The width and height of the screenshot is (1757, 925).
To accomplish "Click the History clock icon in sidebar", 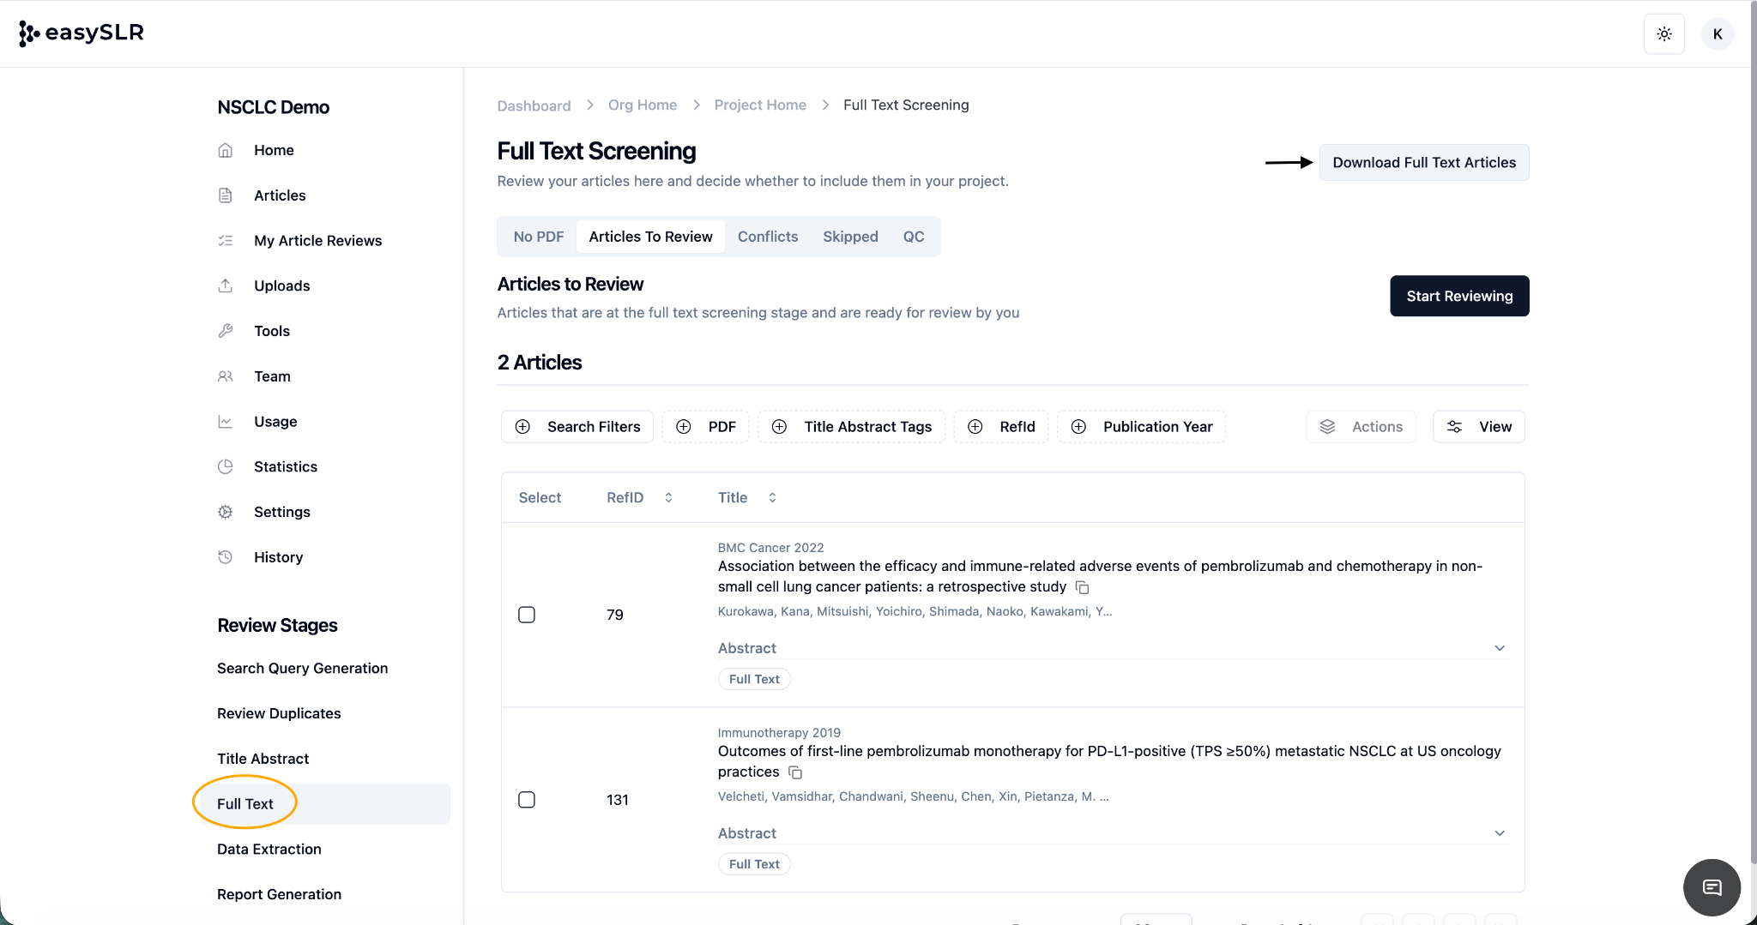I will (x=226, y=557).
